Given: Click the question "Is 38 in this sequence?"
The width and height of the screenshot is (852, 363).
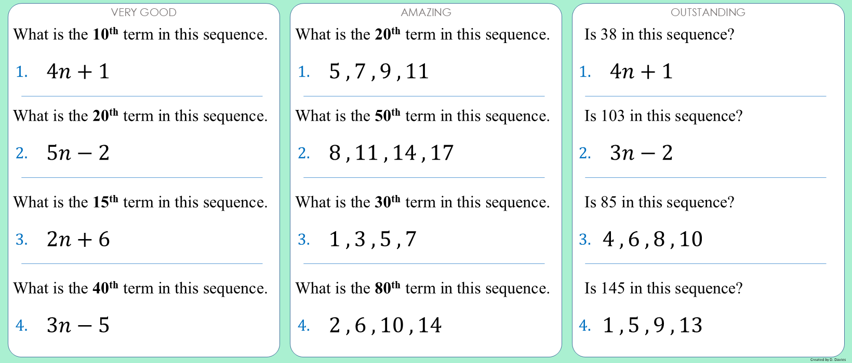Looking at the screenshot, I should pos(659,35).
